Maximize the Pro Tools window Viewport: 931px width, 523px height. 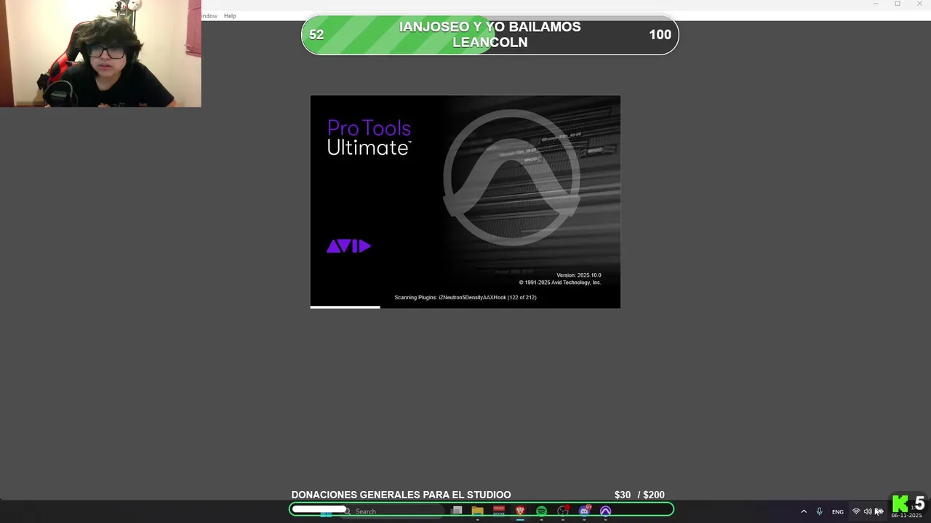(x=898, y=4)
